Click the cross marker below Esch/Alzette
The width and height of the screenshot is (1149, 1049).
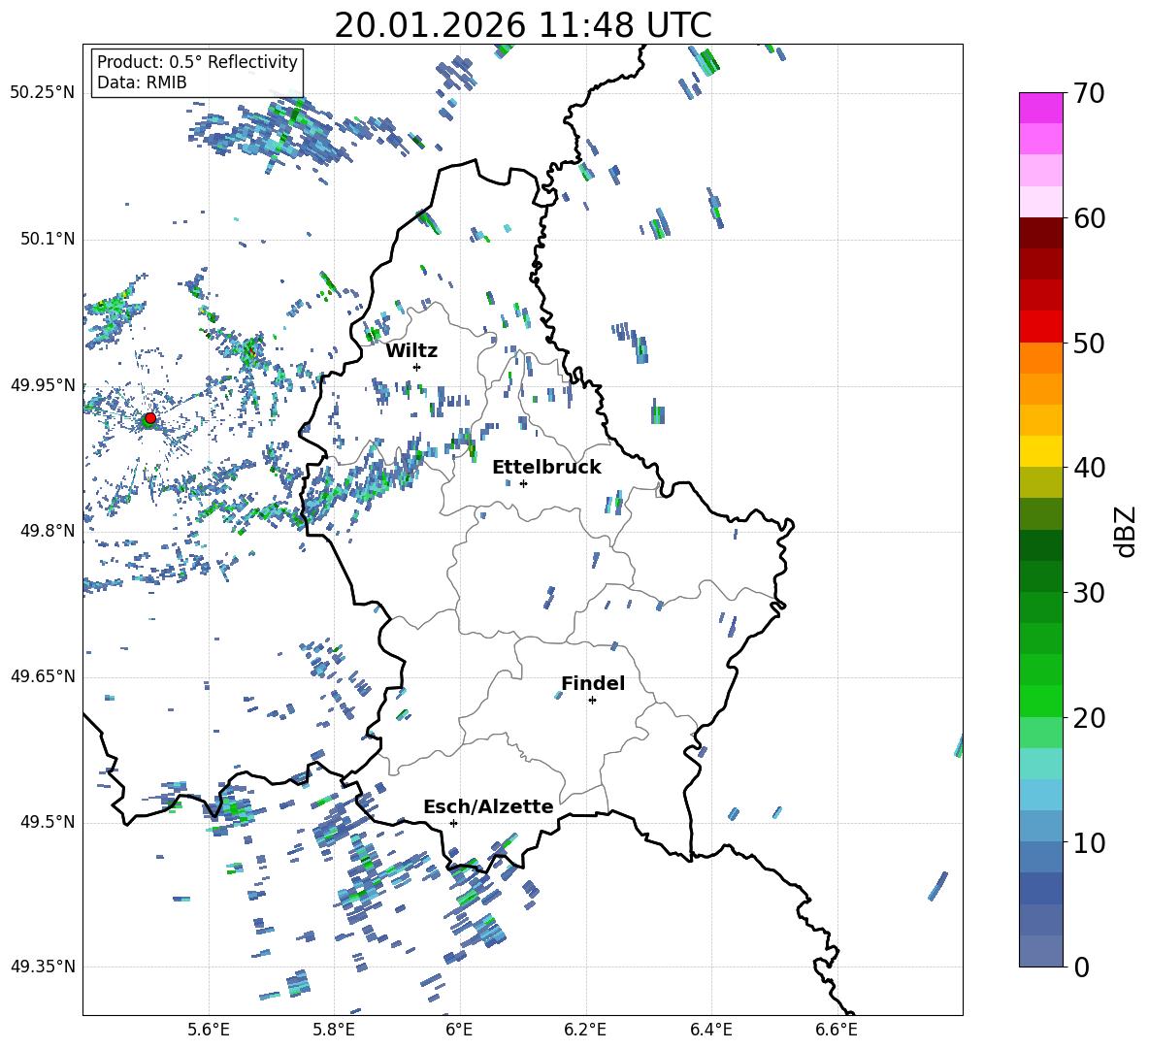(453, 823)
